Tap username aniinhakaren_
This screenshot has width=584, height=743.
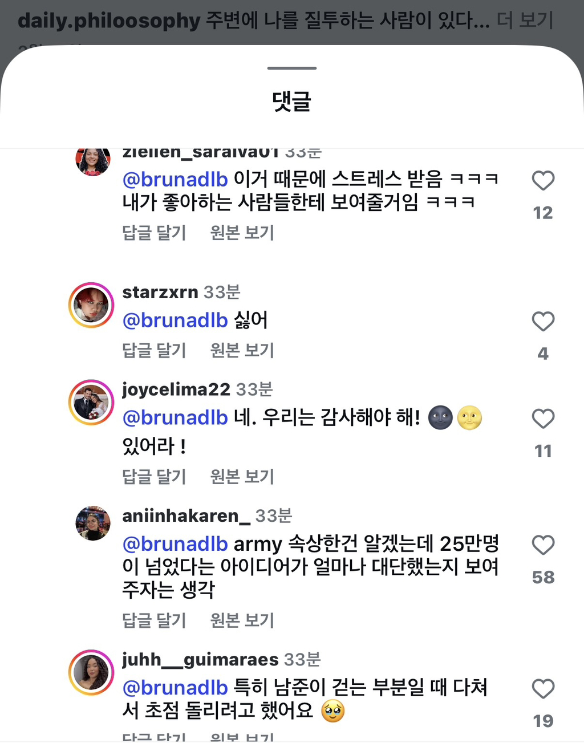tap(186, 515)
